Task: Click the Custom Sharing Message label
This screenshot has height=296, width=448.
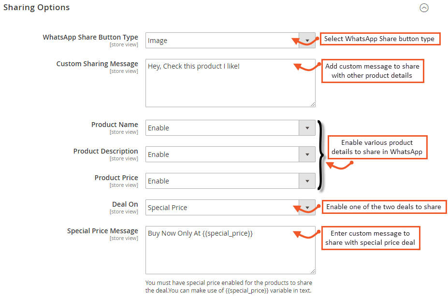Action: (x=97, y=64)
